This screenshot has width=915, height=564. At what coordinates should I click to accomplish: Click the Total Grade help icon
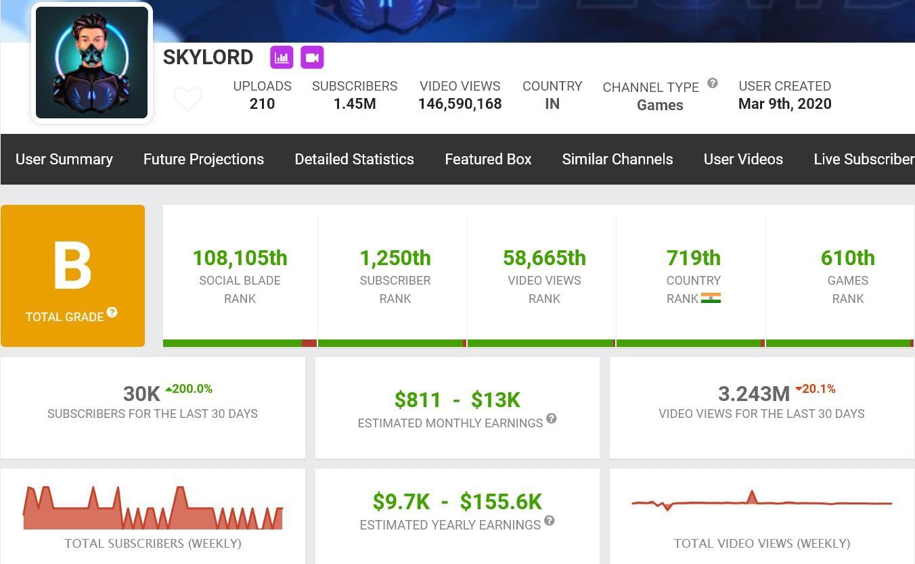click(112, 312)
